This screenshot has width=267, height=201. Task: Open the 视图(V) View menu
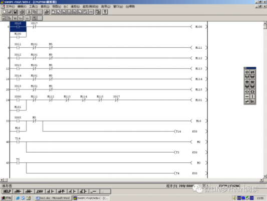57,7
